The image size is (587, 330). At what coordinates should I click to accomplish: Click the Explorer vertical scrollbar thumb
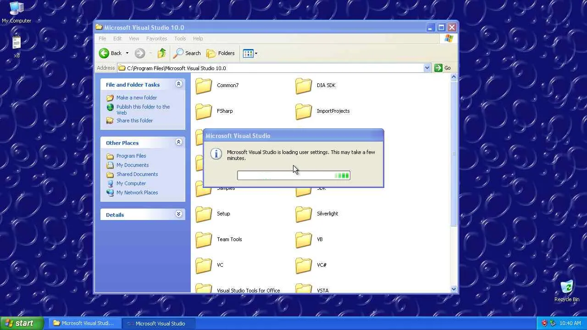454,154
